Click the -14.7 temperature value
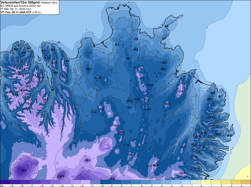The height and width of the screenshot is (187, 251). (45, 100)
